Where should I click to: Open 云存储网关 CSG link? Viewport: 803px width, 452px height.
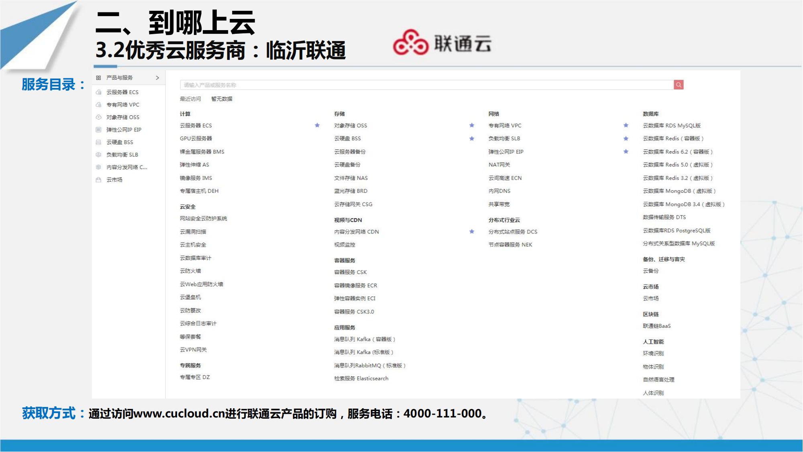click(x=353, y=204)
